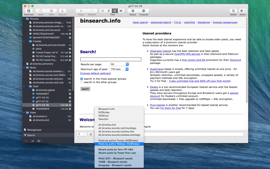Select 'search in the most popular groups' radio

82,79
